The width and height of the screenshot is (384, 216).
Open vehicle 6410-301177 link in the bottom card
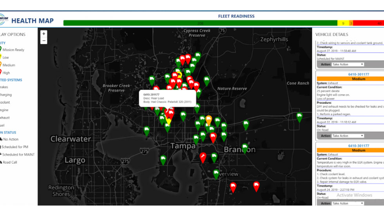tap(359, 146)
